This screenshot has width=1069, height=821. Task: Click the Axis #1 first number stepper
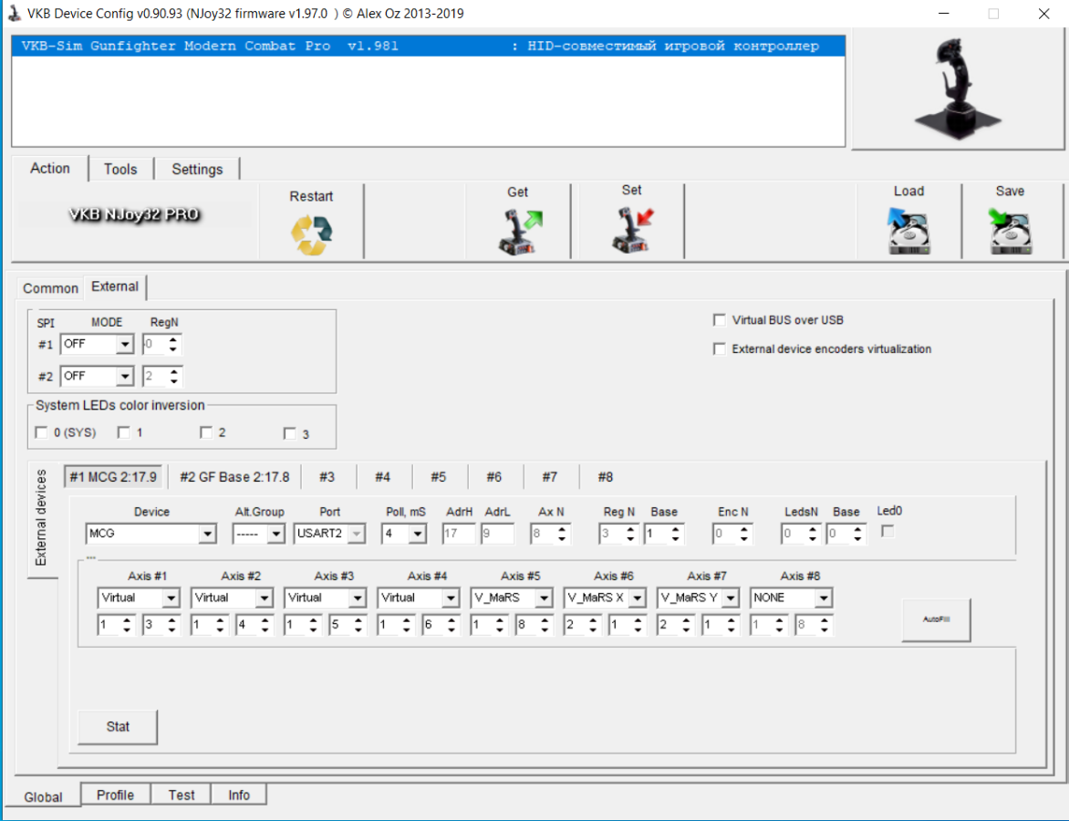pos(116,625)
